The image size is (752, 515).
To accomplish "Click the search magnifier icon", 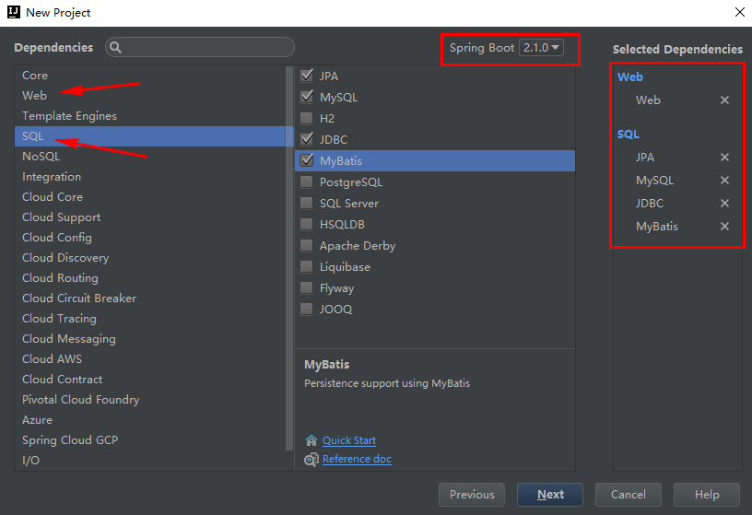I will pos(115,47).
